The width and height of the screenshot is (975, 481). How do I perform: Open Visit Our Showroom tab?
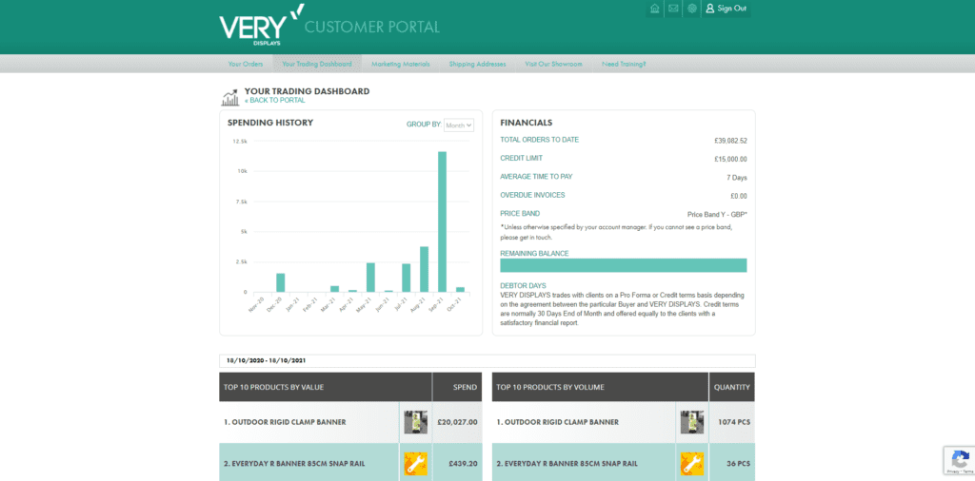point(553,64)
